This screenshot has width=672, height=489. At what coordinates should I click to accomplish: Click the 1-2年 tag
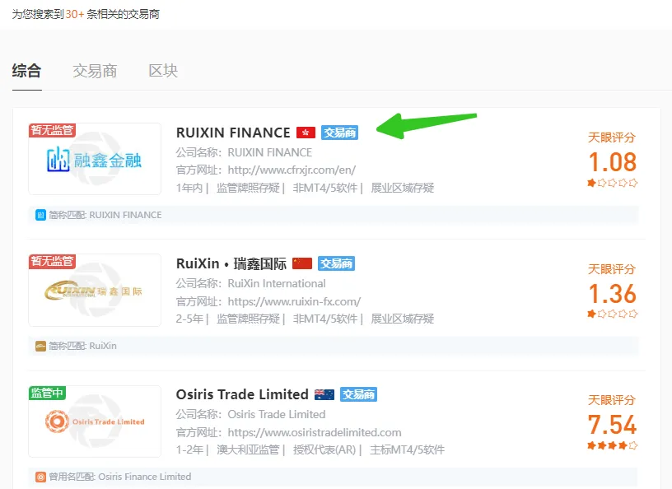click(189, 450)
